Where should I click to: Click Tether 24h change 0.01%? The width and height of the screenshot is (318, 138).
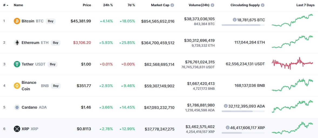pos(106,64)
